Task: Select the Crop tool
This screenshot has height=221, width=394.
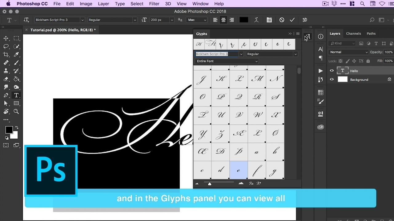Action: pos(6,54)
